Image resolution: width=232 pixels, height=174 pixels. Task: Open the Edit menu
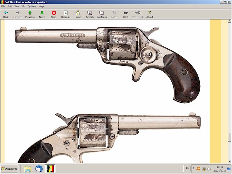point(10,6)
